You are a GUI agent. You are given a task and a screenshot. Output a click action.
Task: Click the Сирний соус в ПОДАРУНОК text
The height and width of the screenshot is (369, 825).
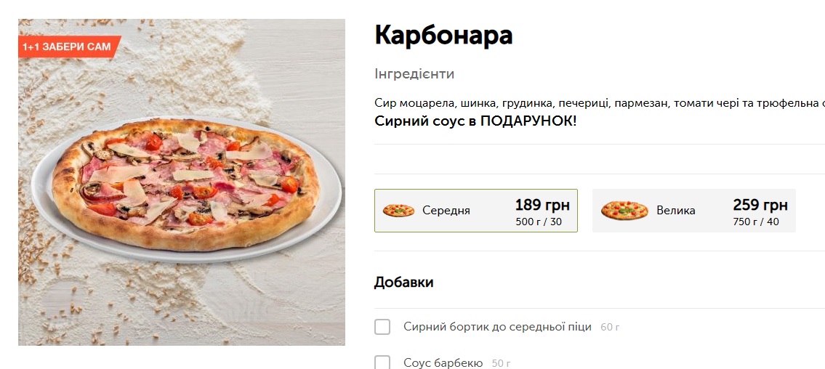(x=475, y=121)
